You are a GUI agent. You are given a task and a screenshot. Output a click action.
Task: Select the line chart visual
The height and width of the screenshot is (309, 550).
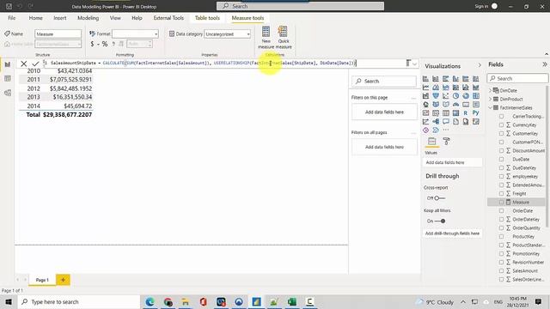point(425,88)
